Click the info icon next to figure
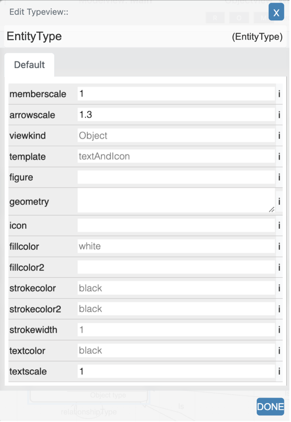This screenshot has height=422, width=291. 279,177
